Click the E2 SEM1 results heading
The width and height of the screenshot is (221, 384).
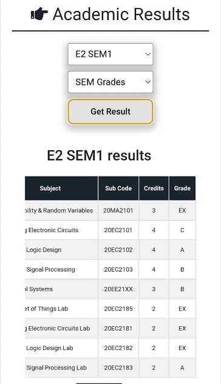(99, 156)
